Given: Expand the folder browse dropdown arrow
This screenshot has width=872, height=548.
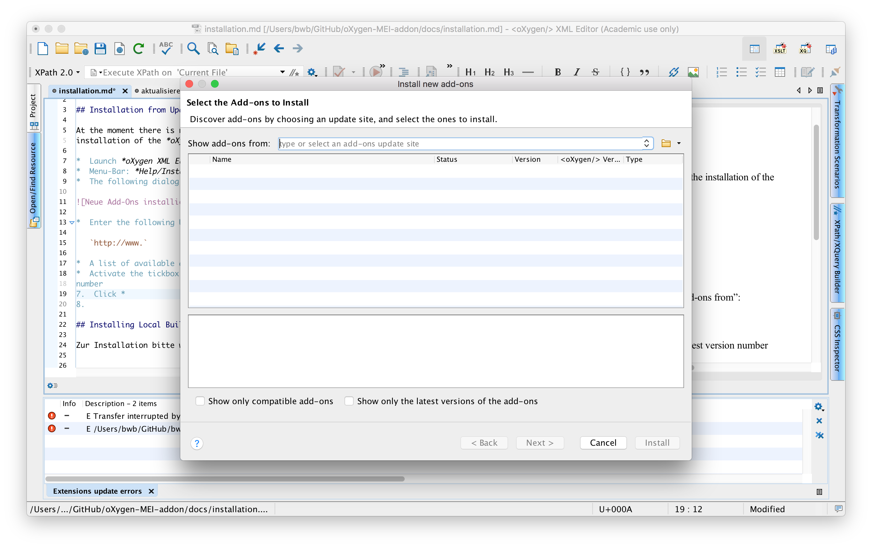Looking at the screenshot, I should point(678,143).
